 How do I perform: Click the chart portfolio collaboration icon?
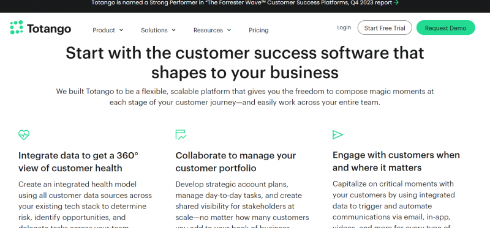tap(181, 134)
